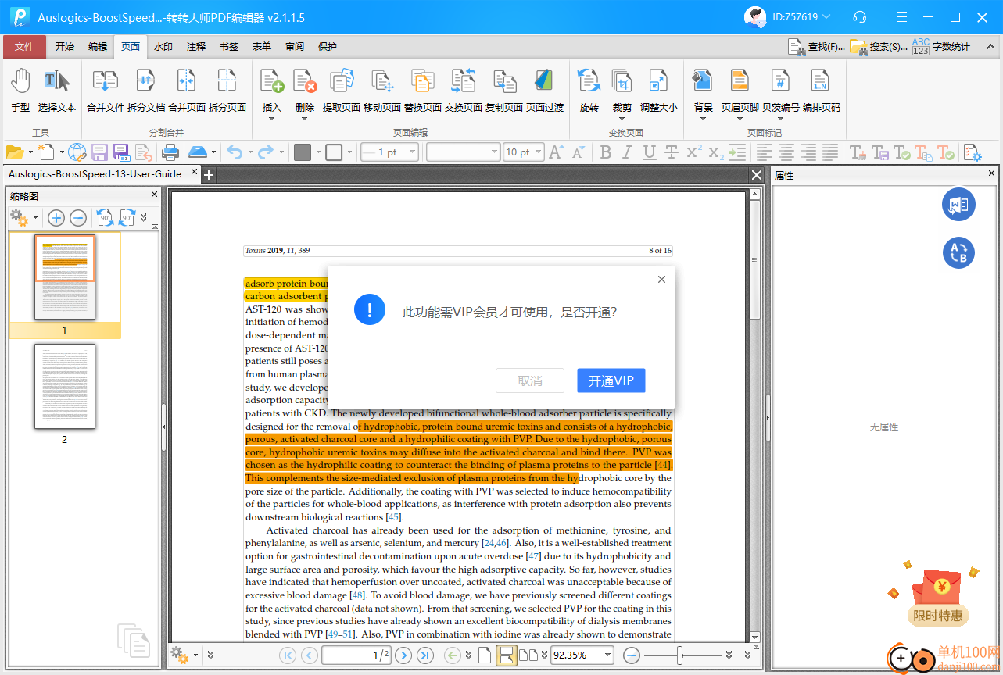Click the print icon in quick toolbar

pyautogui.click(x=170, y=152)
